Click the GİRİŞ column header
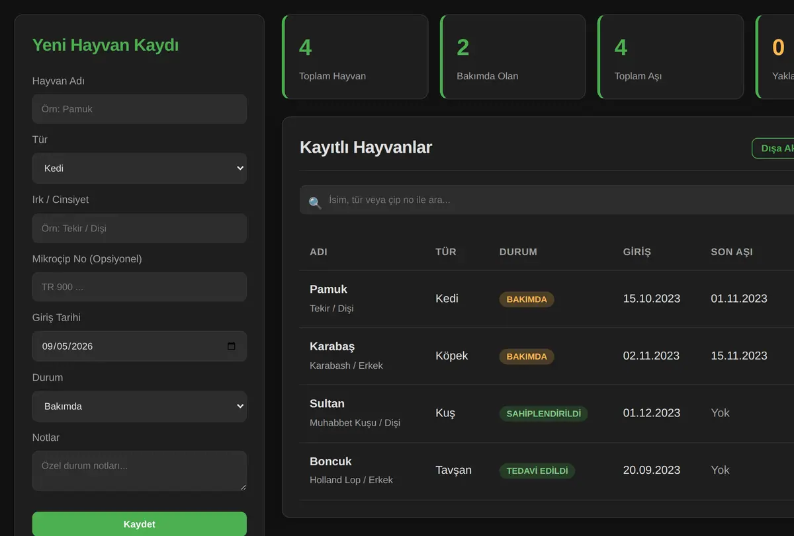Screen dimensions: 794x536 click(637, 252)
